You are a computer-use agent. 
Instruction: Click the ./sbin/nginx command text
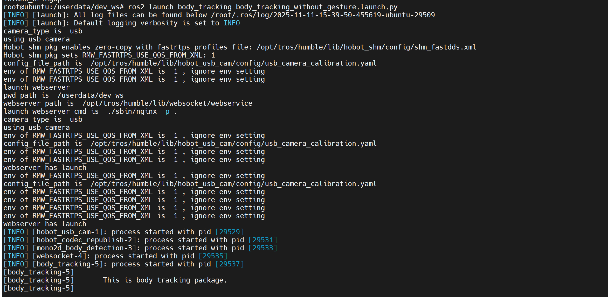pyautogui.click(x=132, y=111)
